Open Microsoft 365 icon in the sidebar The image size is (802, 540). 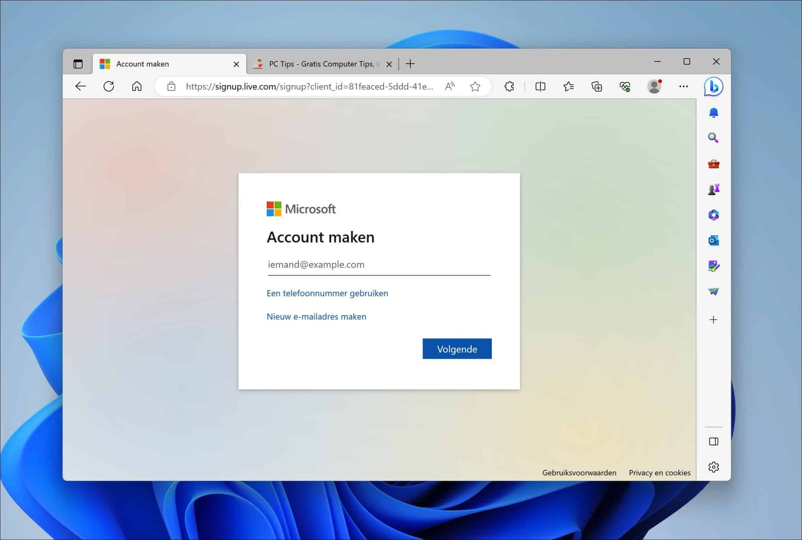pos(713,215)
